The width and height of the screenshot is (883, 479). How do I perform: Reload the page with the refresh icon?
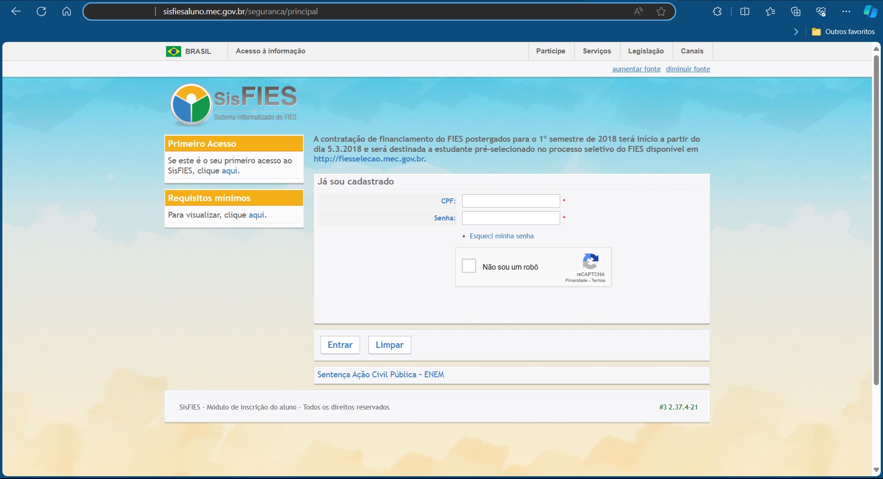pyautogui.click(x=41, y=12)
